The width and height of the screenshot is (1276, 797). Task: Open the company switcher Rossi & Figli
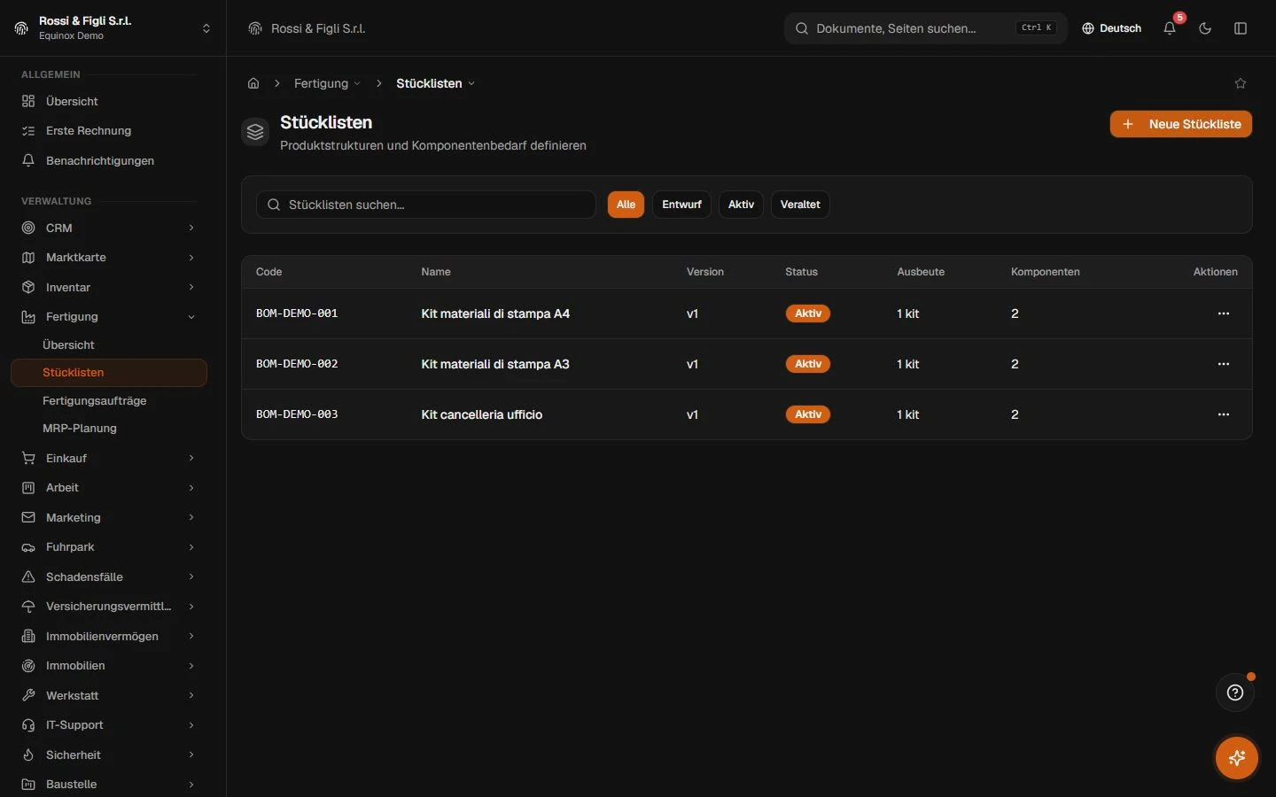point(113,28)
